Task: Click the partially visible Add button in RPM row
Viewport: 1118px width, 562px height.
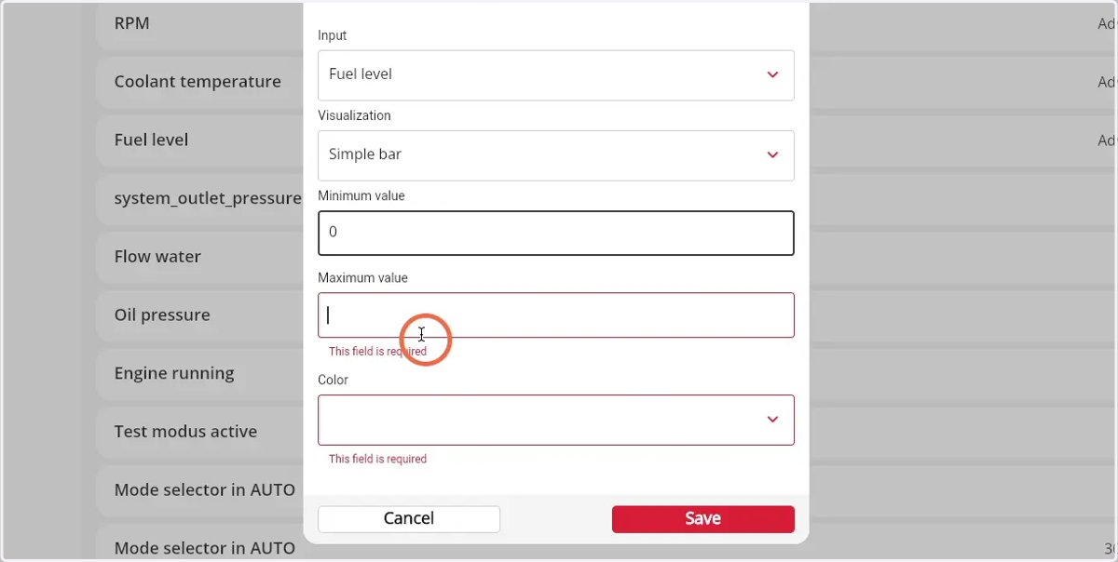Action: point(1107,24)
